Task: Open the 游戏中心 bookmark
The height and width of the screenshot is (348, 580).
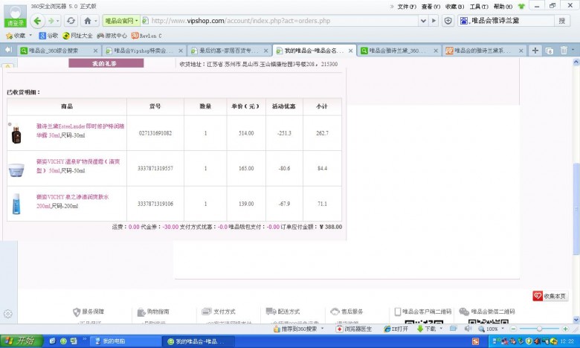Action: 112,36
